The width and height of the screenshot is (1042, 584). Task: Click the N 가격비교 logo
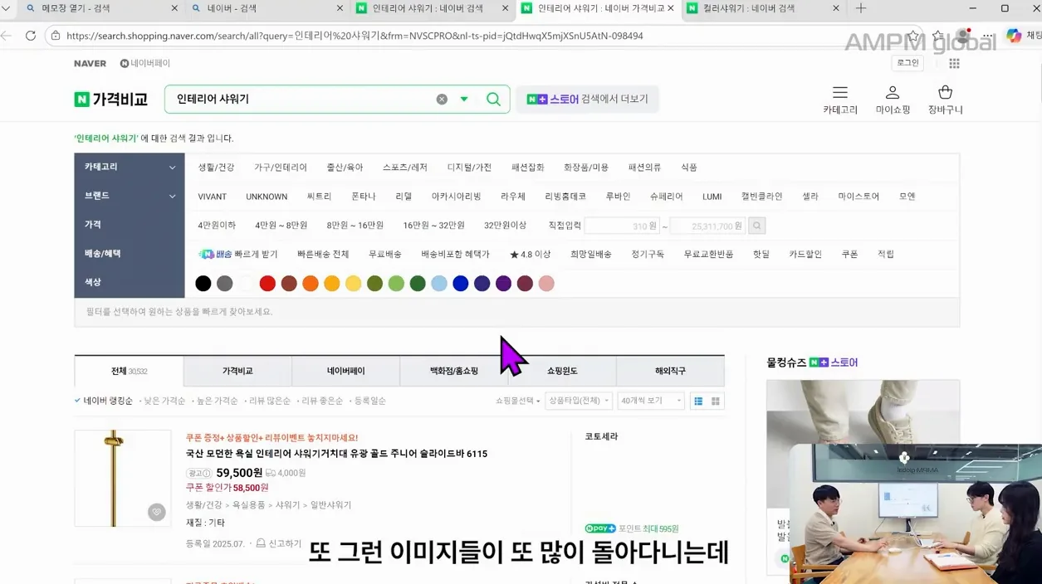click(111, 100)
